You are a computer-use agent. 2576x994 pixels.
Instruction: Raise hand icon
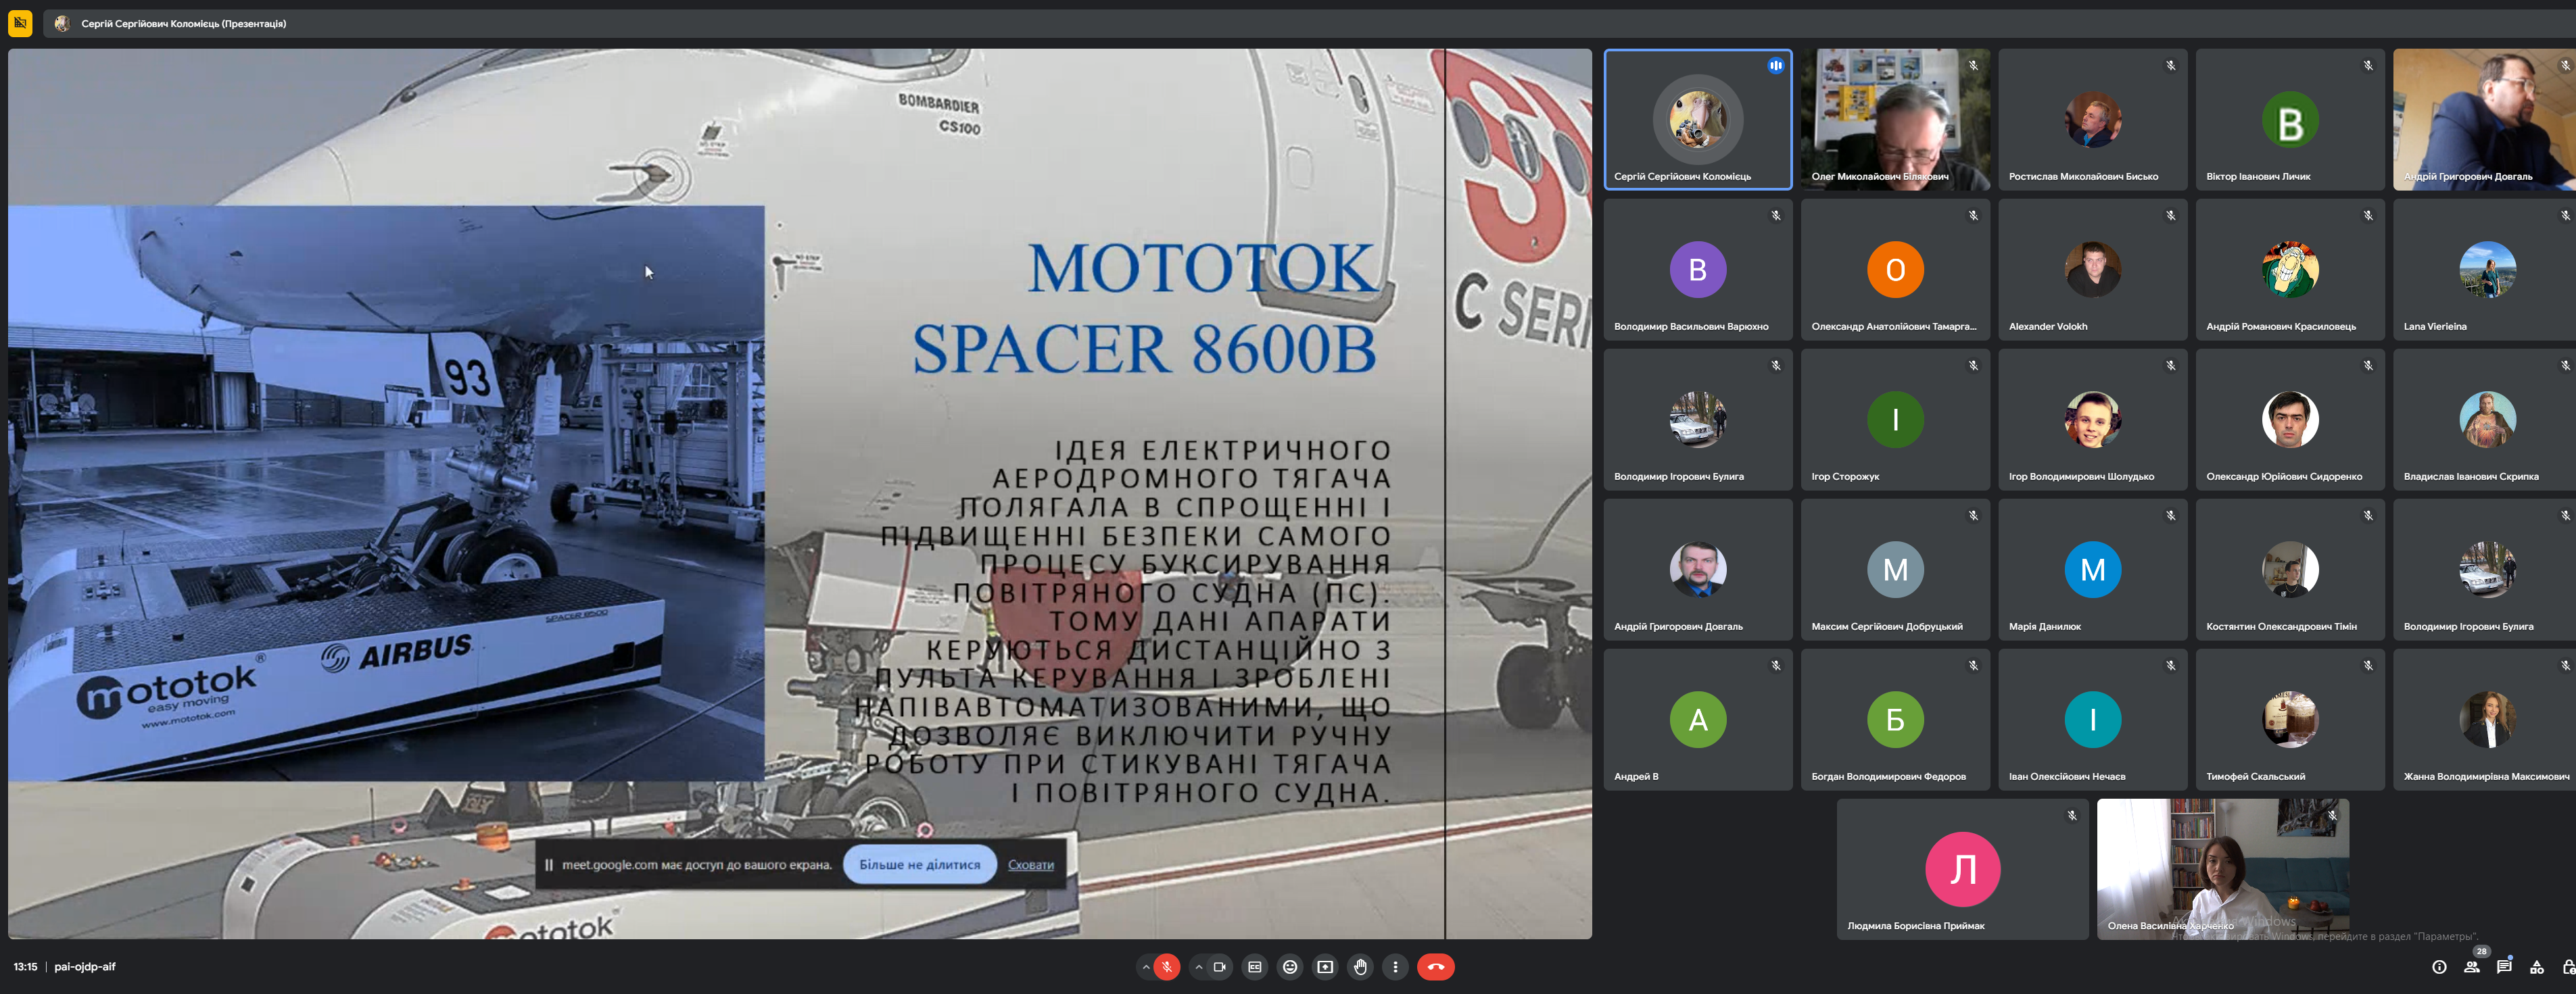[x=1360, y=966]
